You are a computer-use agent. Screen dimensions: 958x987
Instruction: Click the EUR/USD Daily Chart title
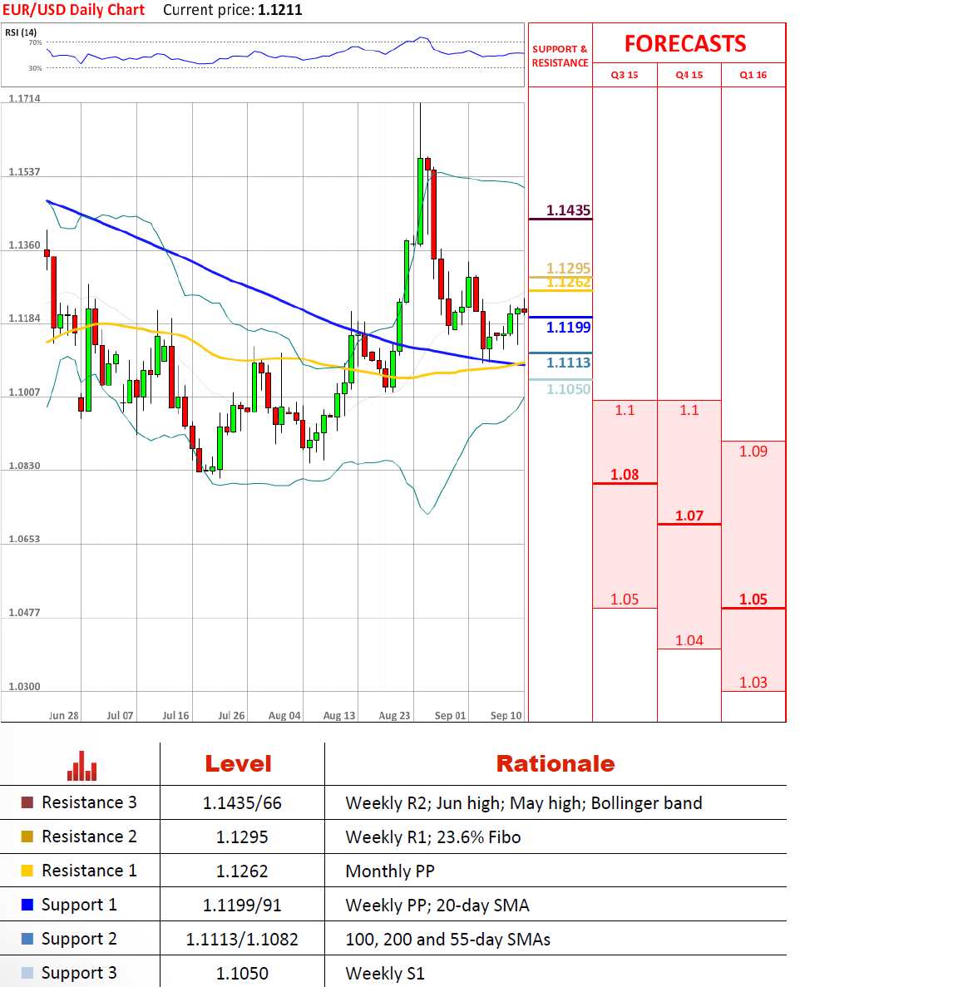[74, 10]
